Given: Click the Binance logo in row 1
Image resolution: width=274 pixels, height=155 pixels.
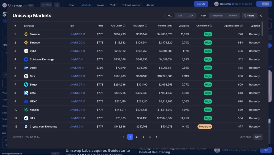Looking at the screenshot, I should coord(26,34).
